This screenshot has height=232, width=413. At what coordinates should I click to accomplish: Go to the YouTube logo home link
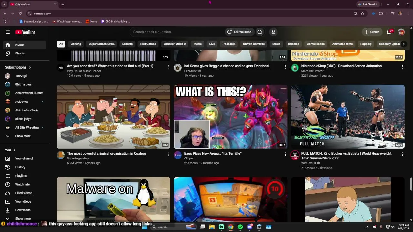click(25, 32)
